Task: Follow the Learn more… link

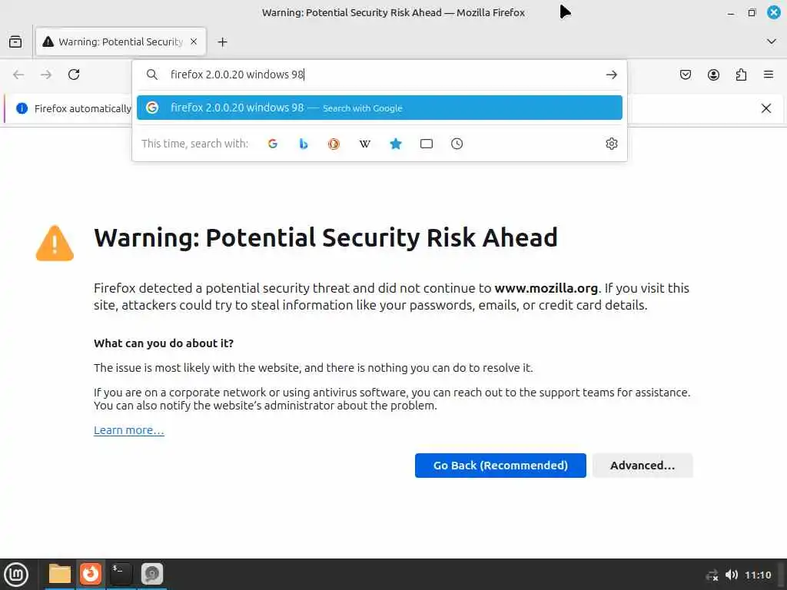Action: point(129,430)
